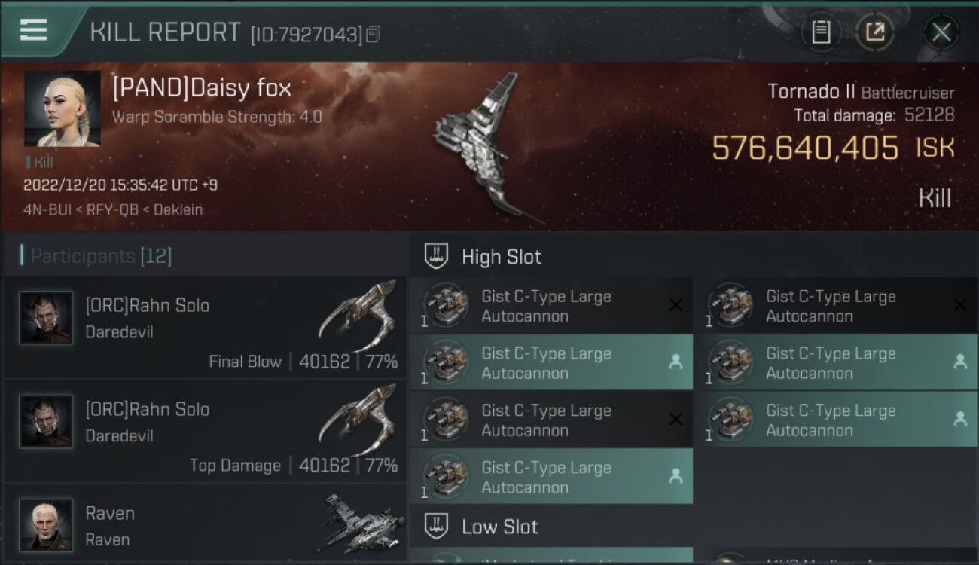Click the Low Slot section header
The image size is (979, 565).
pyautogui.click(x=500, y=527)
